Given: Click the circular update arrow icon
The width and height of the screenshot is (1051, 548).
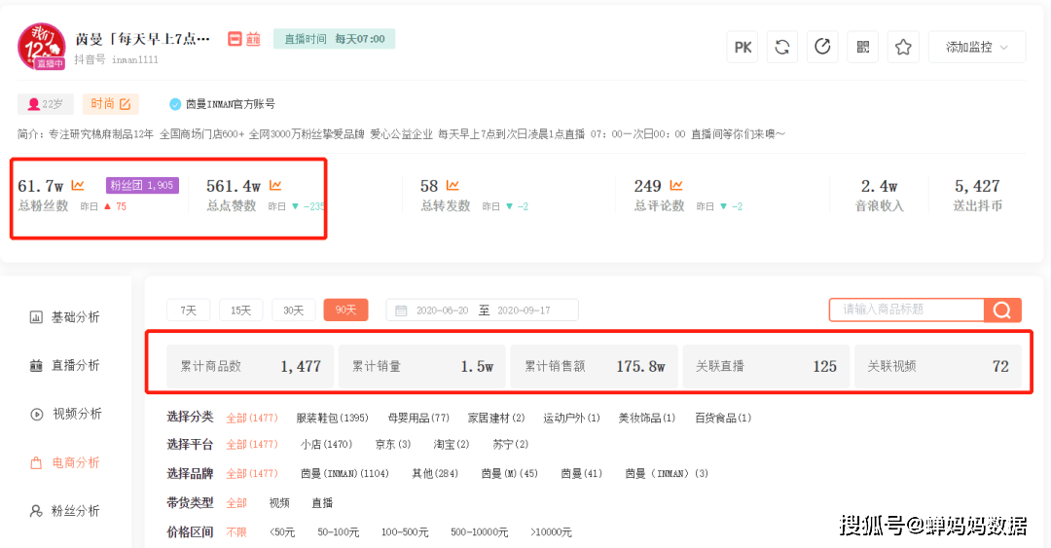Looking at the screenshot, I should [x=822, y=47].
